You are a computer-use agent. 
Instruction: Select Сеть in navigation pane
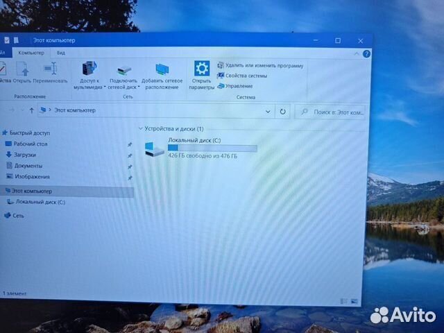click(x=14, y=216)
